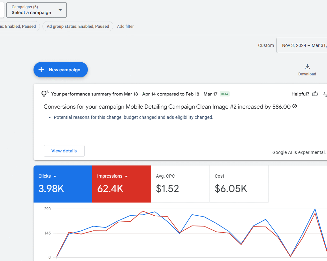Click the BETA badge

(225, 94)
